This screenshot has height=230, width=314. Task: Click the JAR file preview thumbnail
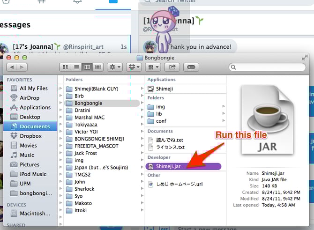tap(268, 120)
